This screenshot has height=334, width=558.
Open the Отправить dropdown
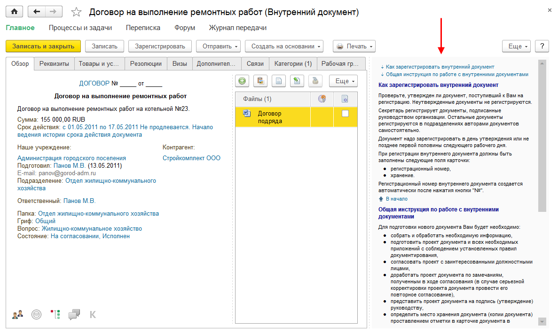click(x=219, y=46)
